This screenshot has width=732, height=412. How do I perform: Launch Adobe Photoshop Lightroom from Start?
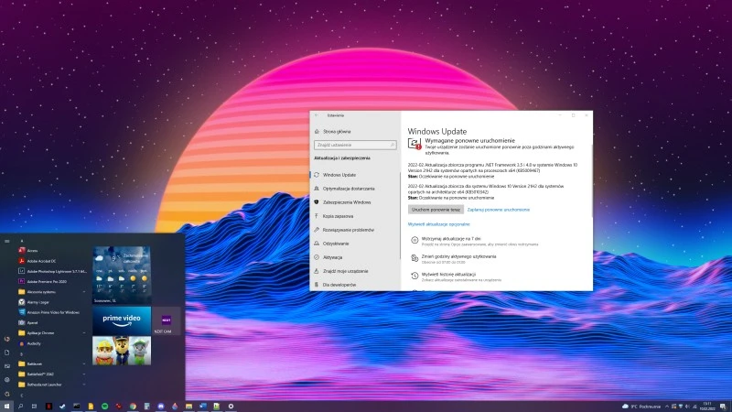coord(51,271)
